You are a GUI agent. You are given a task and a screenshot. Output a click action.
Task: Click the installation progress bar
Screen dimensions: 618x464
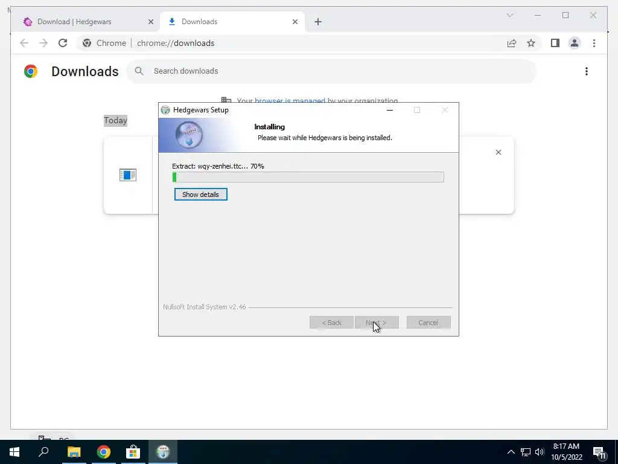pyautogui.click(x=308, y=177)
